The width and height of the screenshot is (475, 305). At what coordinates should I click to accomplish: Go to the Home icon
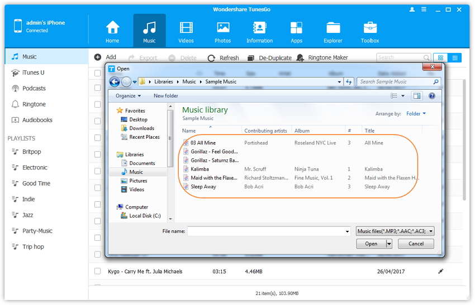tap(112, 28)
